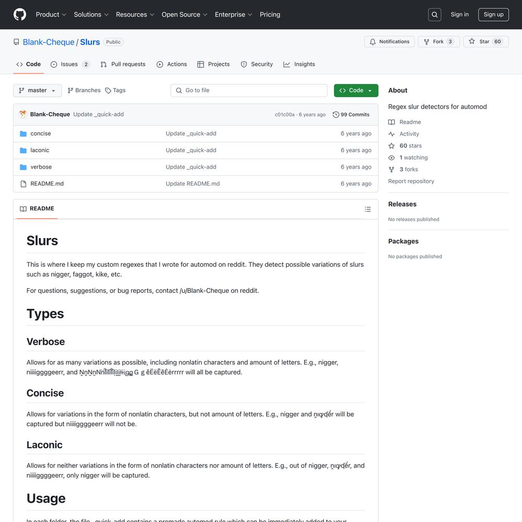522x522 pixels.
Task: View the Tags list
Action: click(115, 90)
